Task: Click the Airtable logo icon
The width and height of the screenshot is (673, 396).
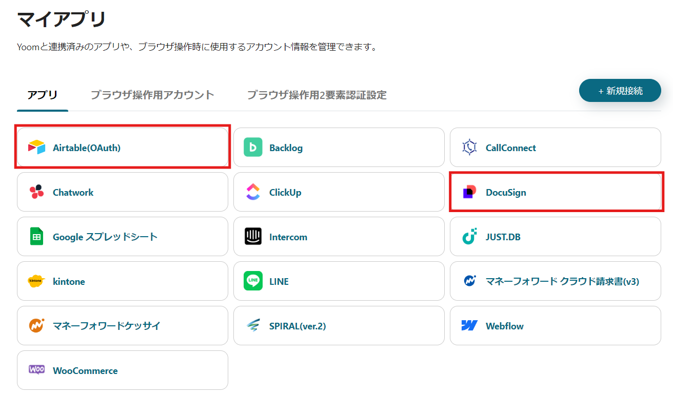Action: pos(36,148)
